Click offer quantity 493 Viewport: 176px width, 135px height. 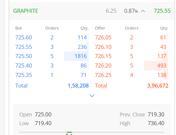click(162, 66)
